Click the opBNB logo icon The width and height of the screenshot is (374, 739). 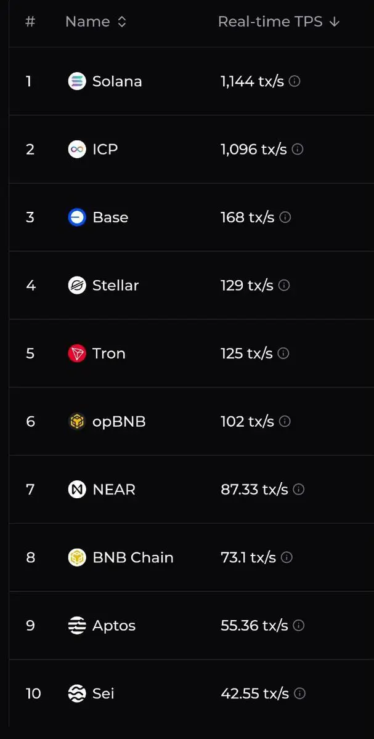point(77,421)
